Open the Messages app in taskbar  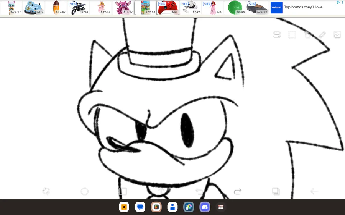pos(140,207)
